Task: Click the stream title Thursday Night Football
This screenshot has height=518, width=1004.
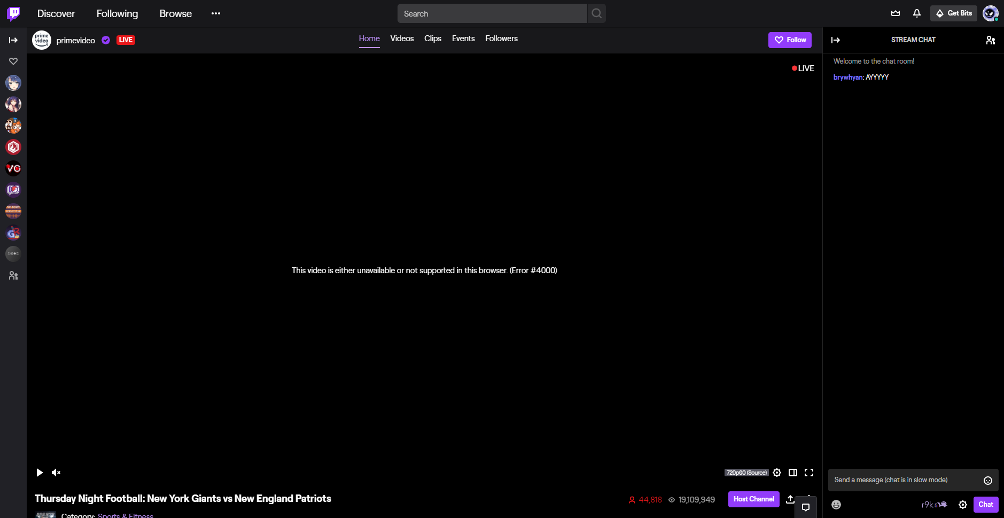Action: [183, 499]
